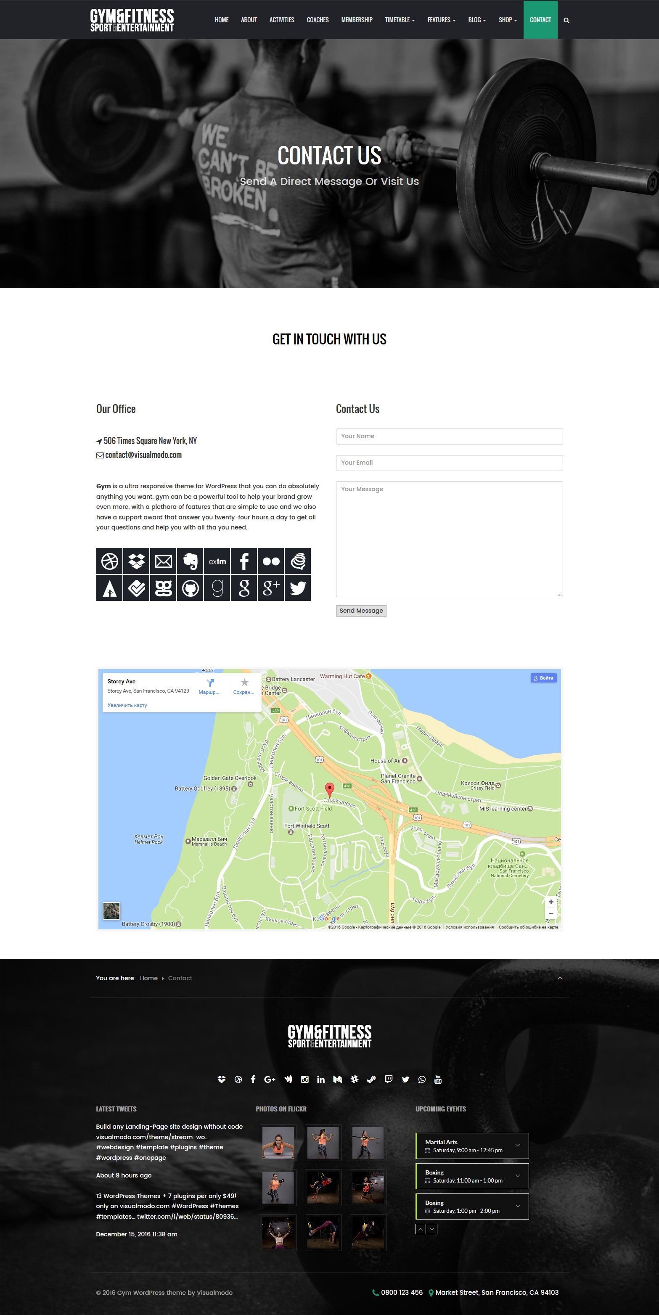The height and width of the screenshot is (1315, 659).
Task: Expand the Boxing 11:00 am event details
Action: click(518, 1176)
